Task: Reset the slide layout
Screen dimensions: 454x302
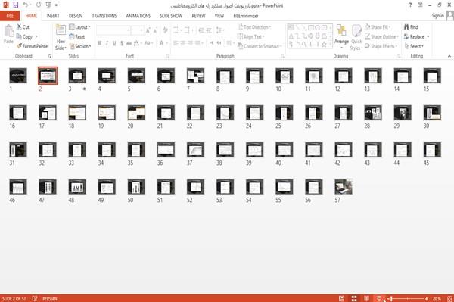Action: [x=77, y=37]
